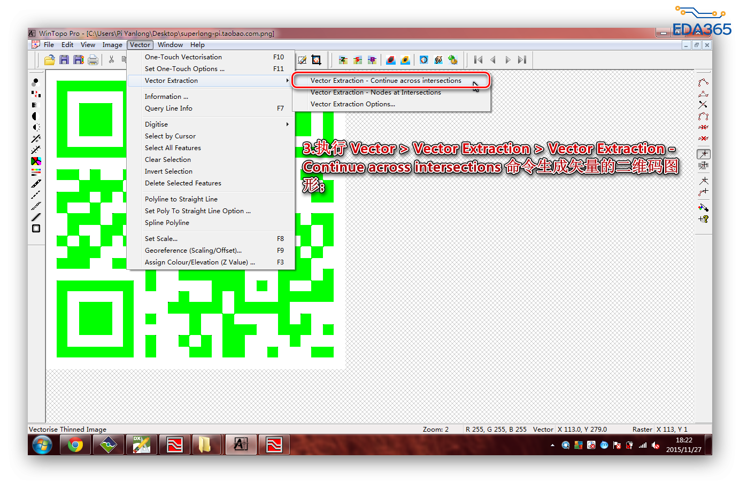Choose Select by Cursor menu entry
The image size is (740, 483).
(x=211, y=136)
